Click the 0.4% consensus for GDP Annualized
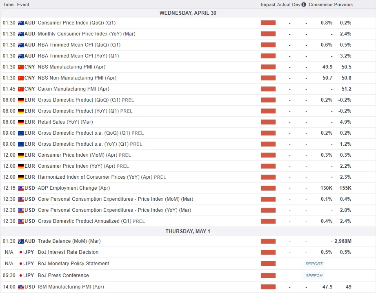 pyautogui.click(x=327, y=221)
